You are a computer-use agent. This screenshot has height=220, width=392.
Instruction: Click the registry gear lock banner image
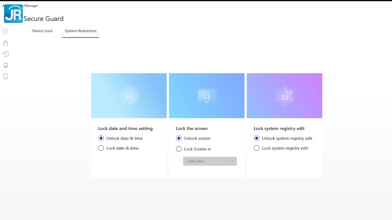[284, 96]
